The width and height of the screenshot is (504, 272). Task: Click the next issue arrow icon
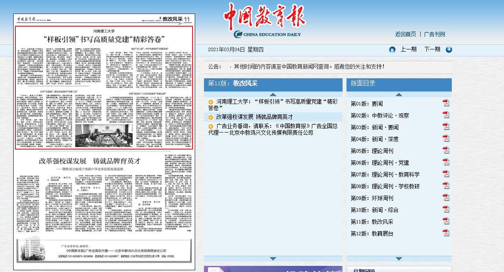point(449,50)
